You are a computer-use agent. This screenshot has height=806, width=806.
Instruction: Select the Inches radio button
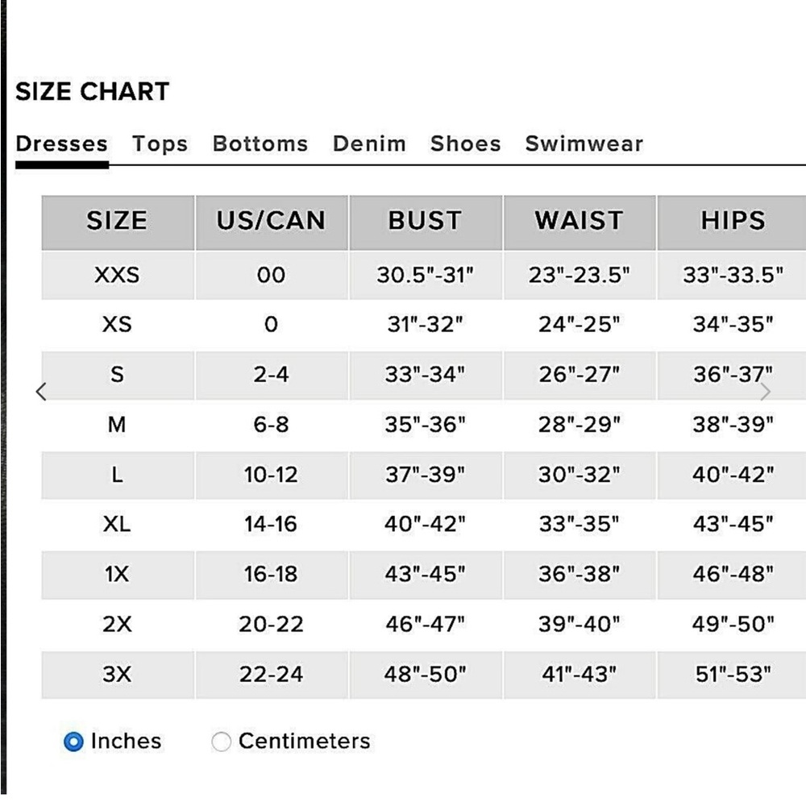pyautogui.click(x=73, y=742)
